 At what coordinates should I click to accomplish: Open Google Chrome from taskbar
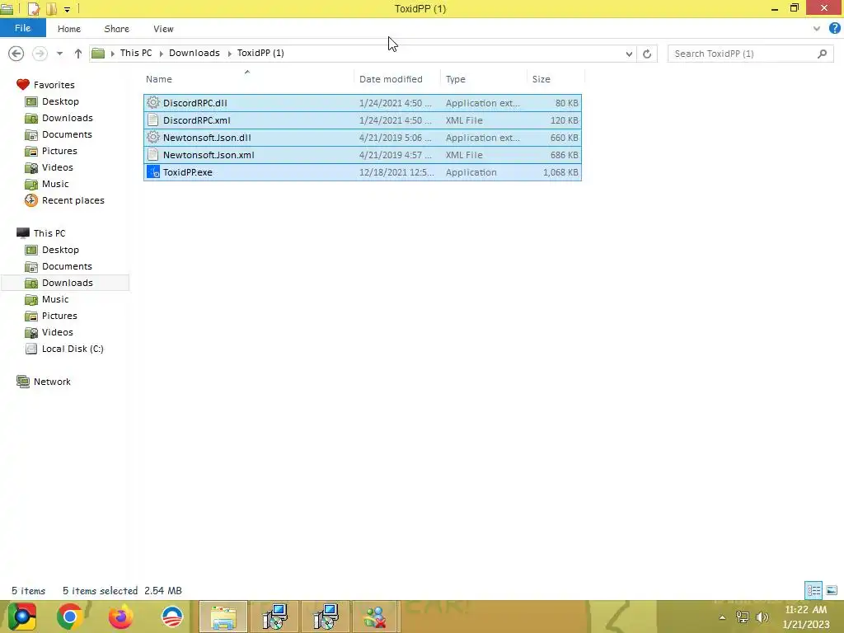69,617
